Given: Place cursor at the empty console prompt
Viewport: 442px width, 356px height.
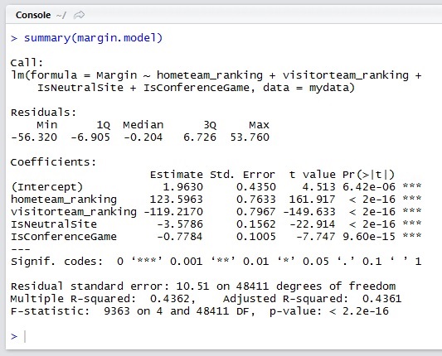Looking at the screenshot, I should (26, 336).
